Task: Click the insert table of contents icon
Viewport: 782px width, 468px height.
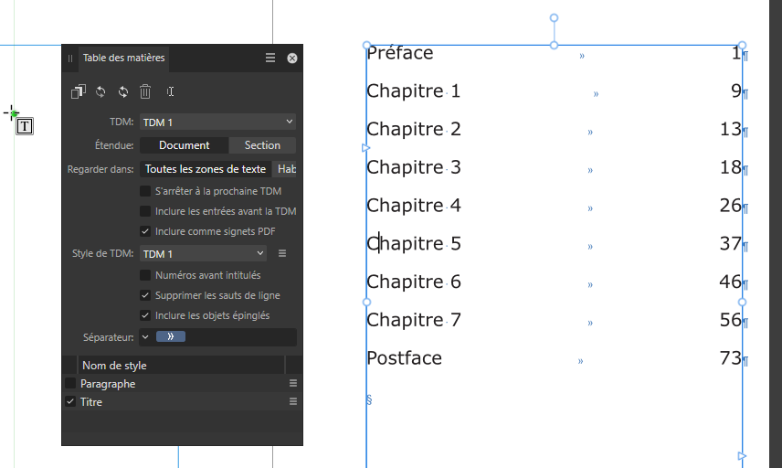Action: (x=79, y=91)
